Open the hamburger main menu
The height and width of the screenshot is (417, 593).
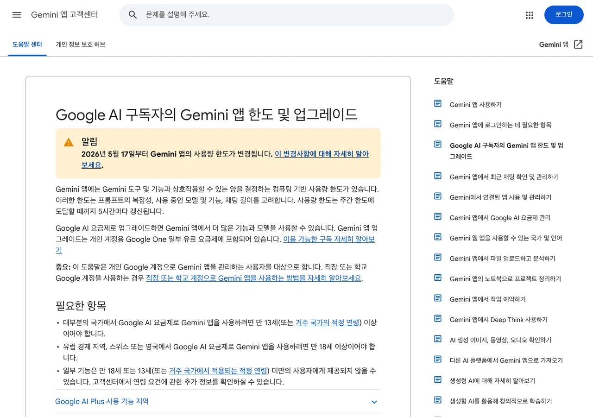point(17,15)
